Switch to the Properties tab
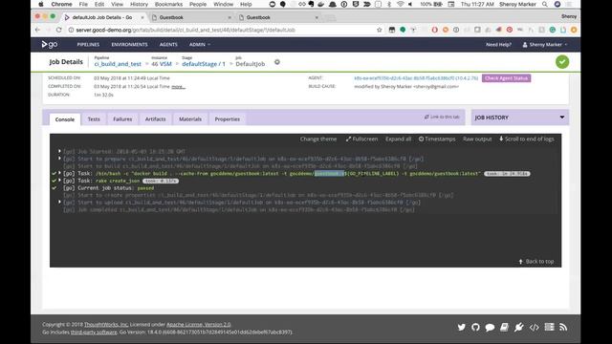 [228, 118]
